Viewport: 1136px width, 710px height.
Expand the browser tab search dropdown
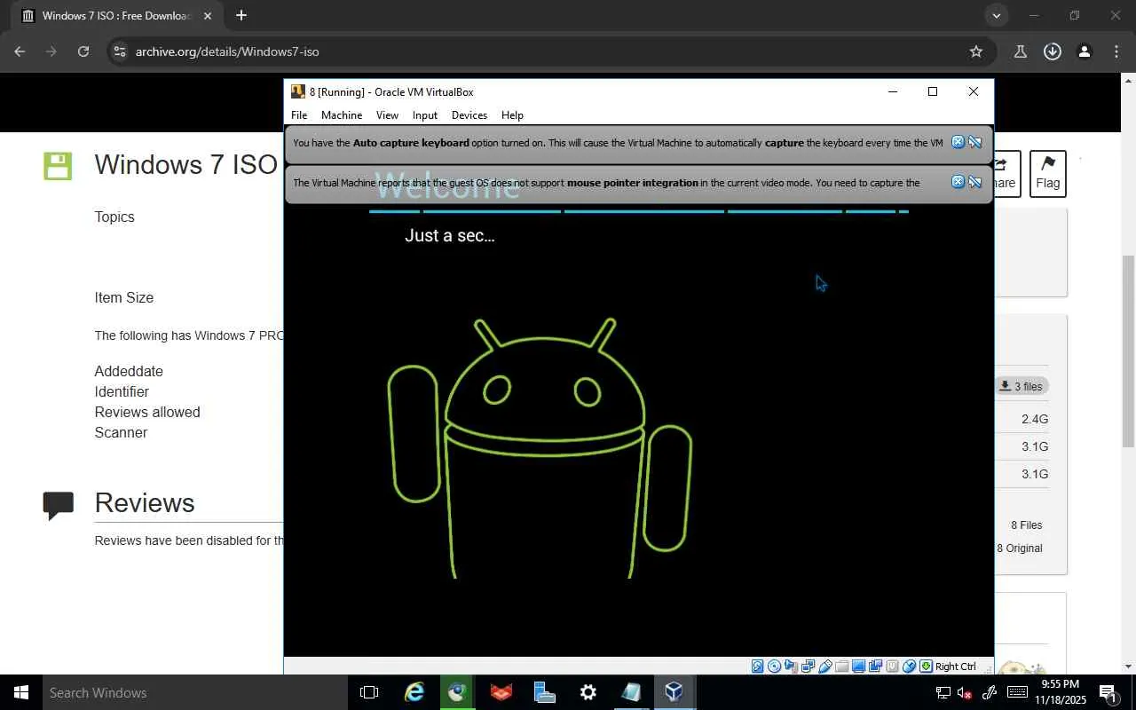pyautogui.click(x=997, y=16)
